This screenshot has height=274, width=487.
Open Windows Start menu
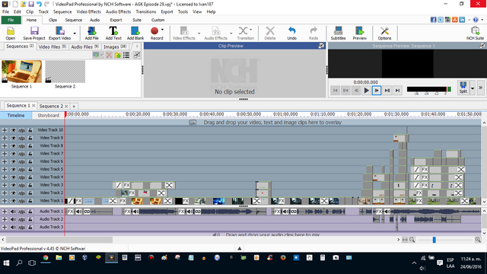click(6, 263)
